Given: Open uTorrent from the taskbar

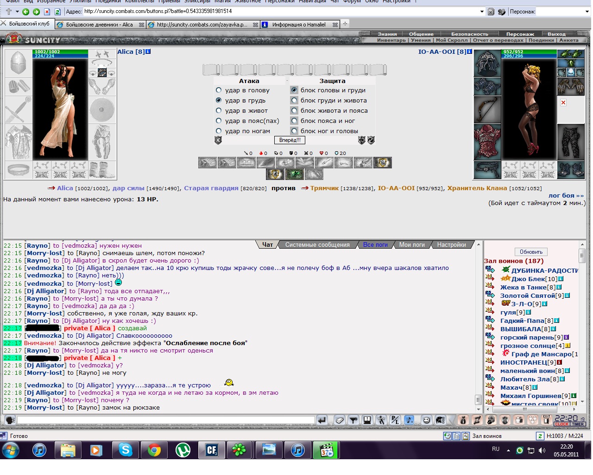Looking at the screenshot, I should click(183, 450).
